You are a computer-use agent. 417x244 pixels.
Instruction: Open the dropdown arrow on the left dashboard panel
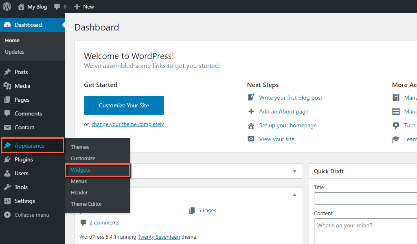[x=294, y=171]
